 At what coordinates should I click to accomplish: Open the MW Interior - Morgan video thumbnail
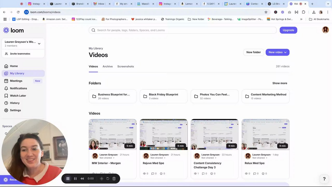113,134
